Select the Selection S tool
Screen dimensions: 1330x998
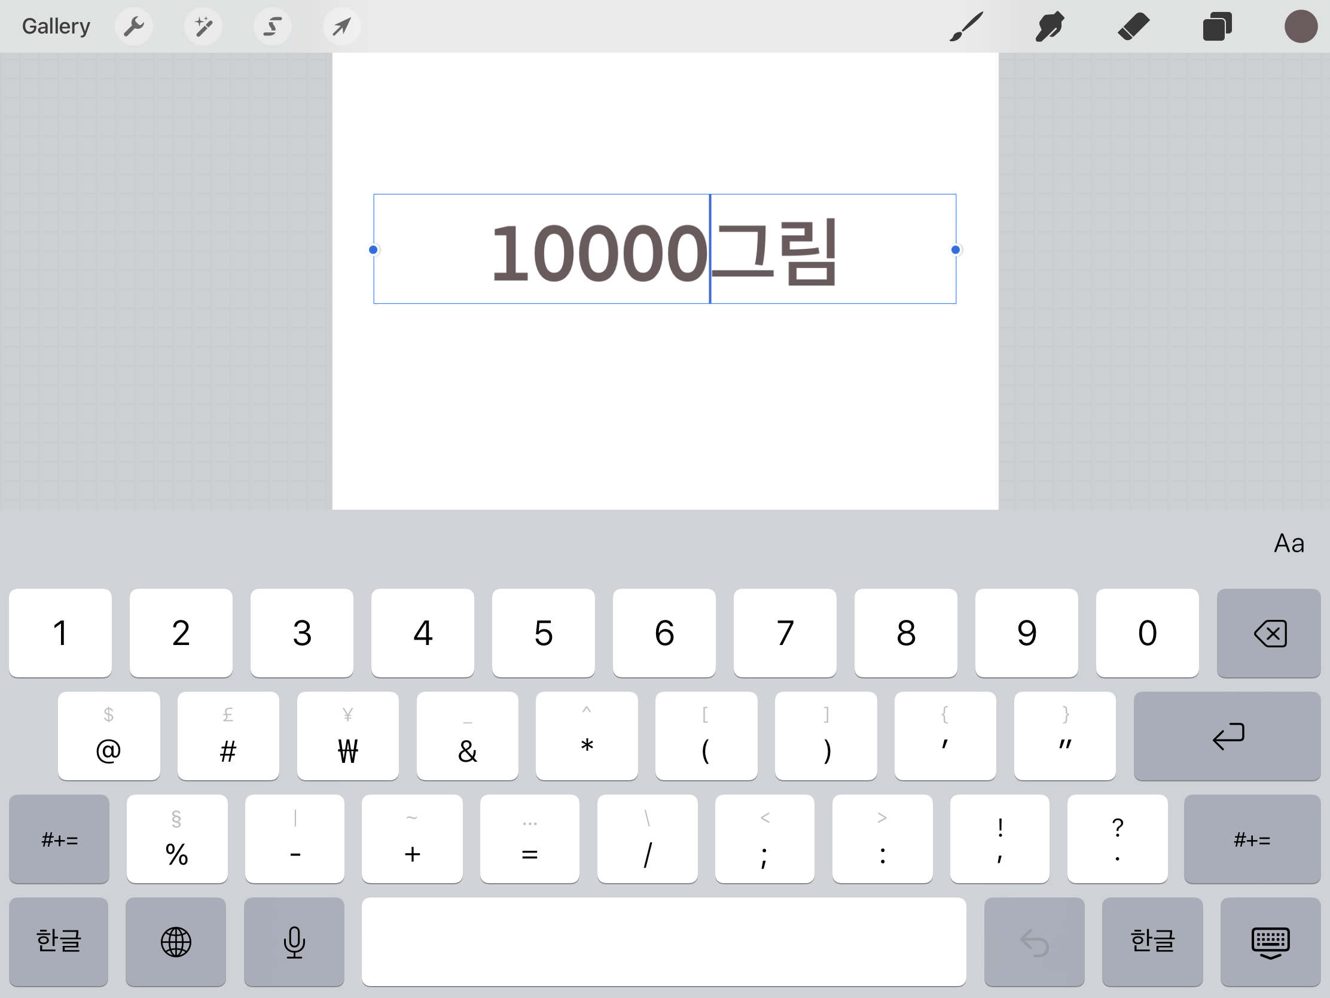[x=272, y=26]
